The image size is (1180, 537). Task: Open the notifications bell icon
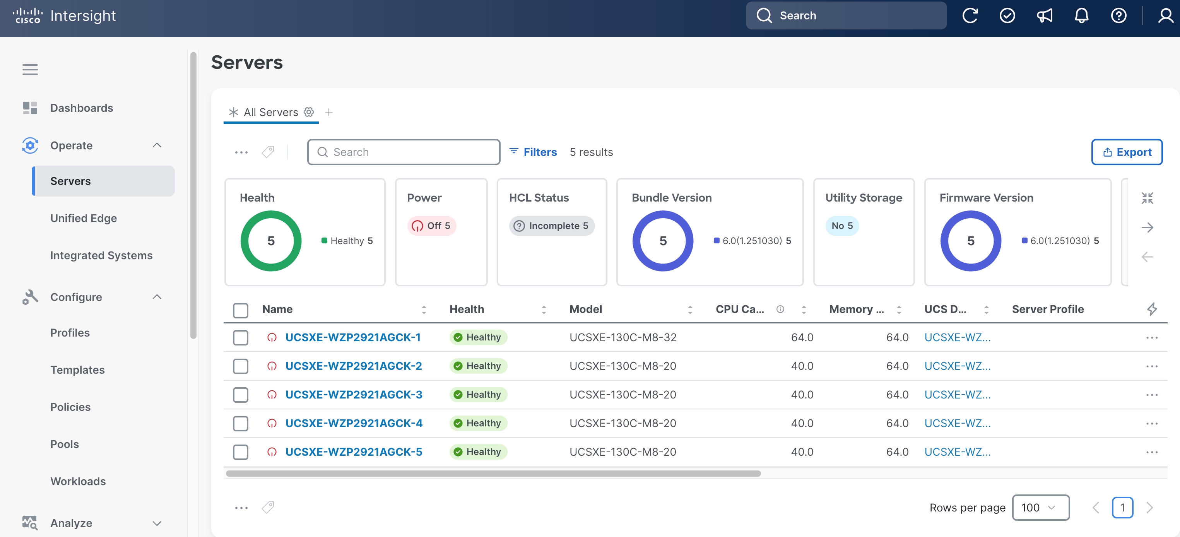click(x=1081, y=15)
